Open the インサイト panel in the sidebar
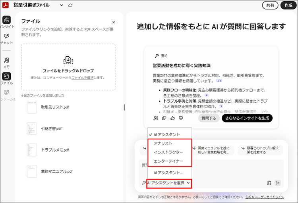298x203 pixels. [6, 20]
